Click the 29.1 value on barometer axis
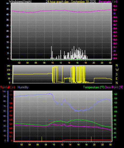The height and width of the screenshot is (148, 124). pos(115,47)
